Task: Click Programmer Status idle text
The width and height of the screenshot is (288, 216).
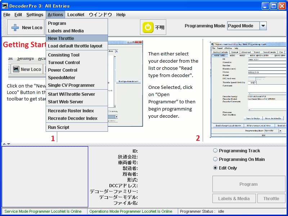Action: pos(202,211)
